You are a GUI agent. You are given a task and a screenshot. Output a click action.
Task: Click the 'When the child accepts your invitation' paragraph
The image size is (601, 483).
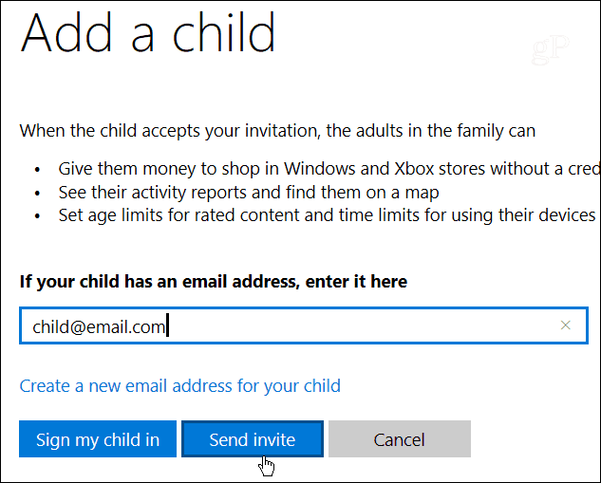pyautogui.click(x=277, y=131)
